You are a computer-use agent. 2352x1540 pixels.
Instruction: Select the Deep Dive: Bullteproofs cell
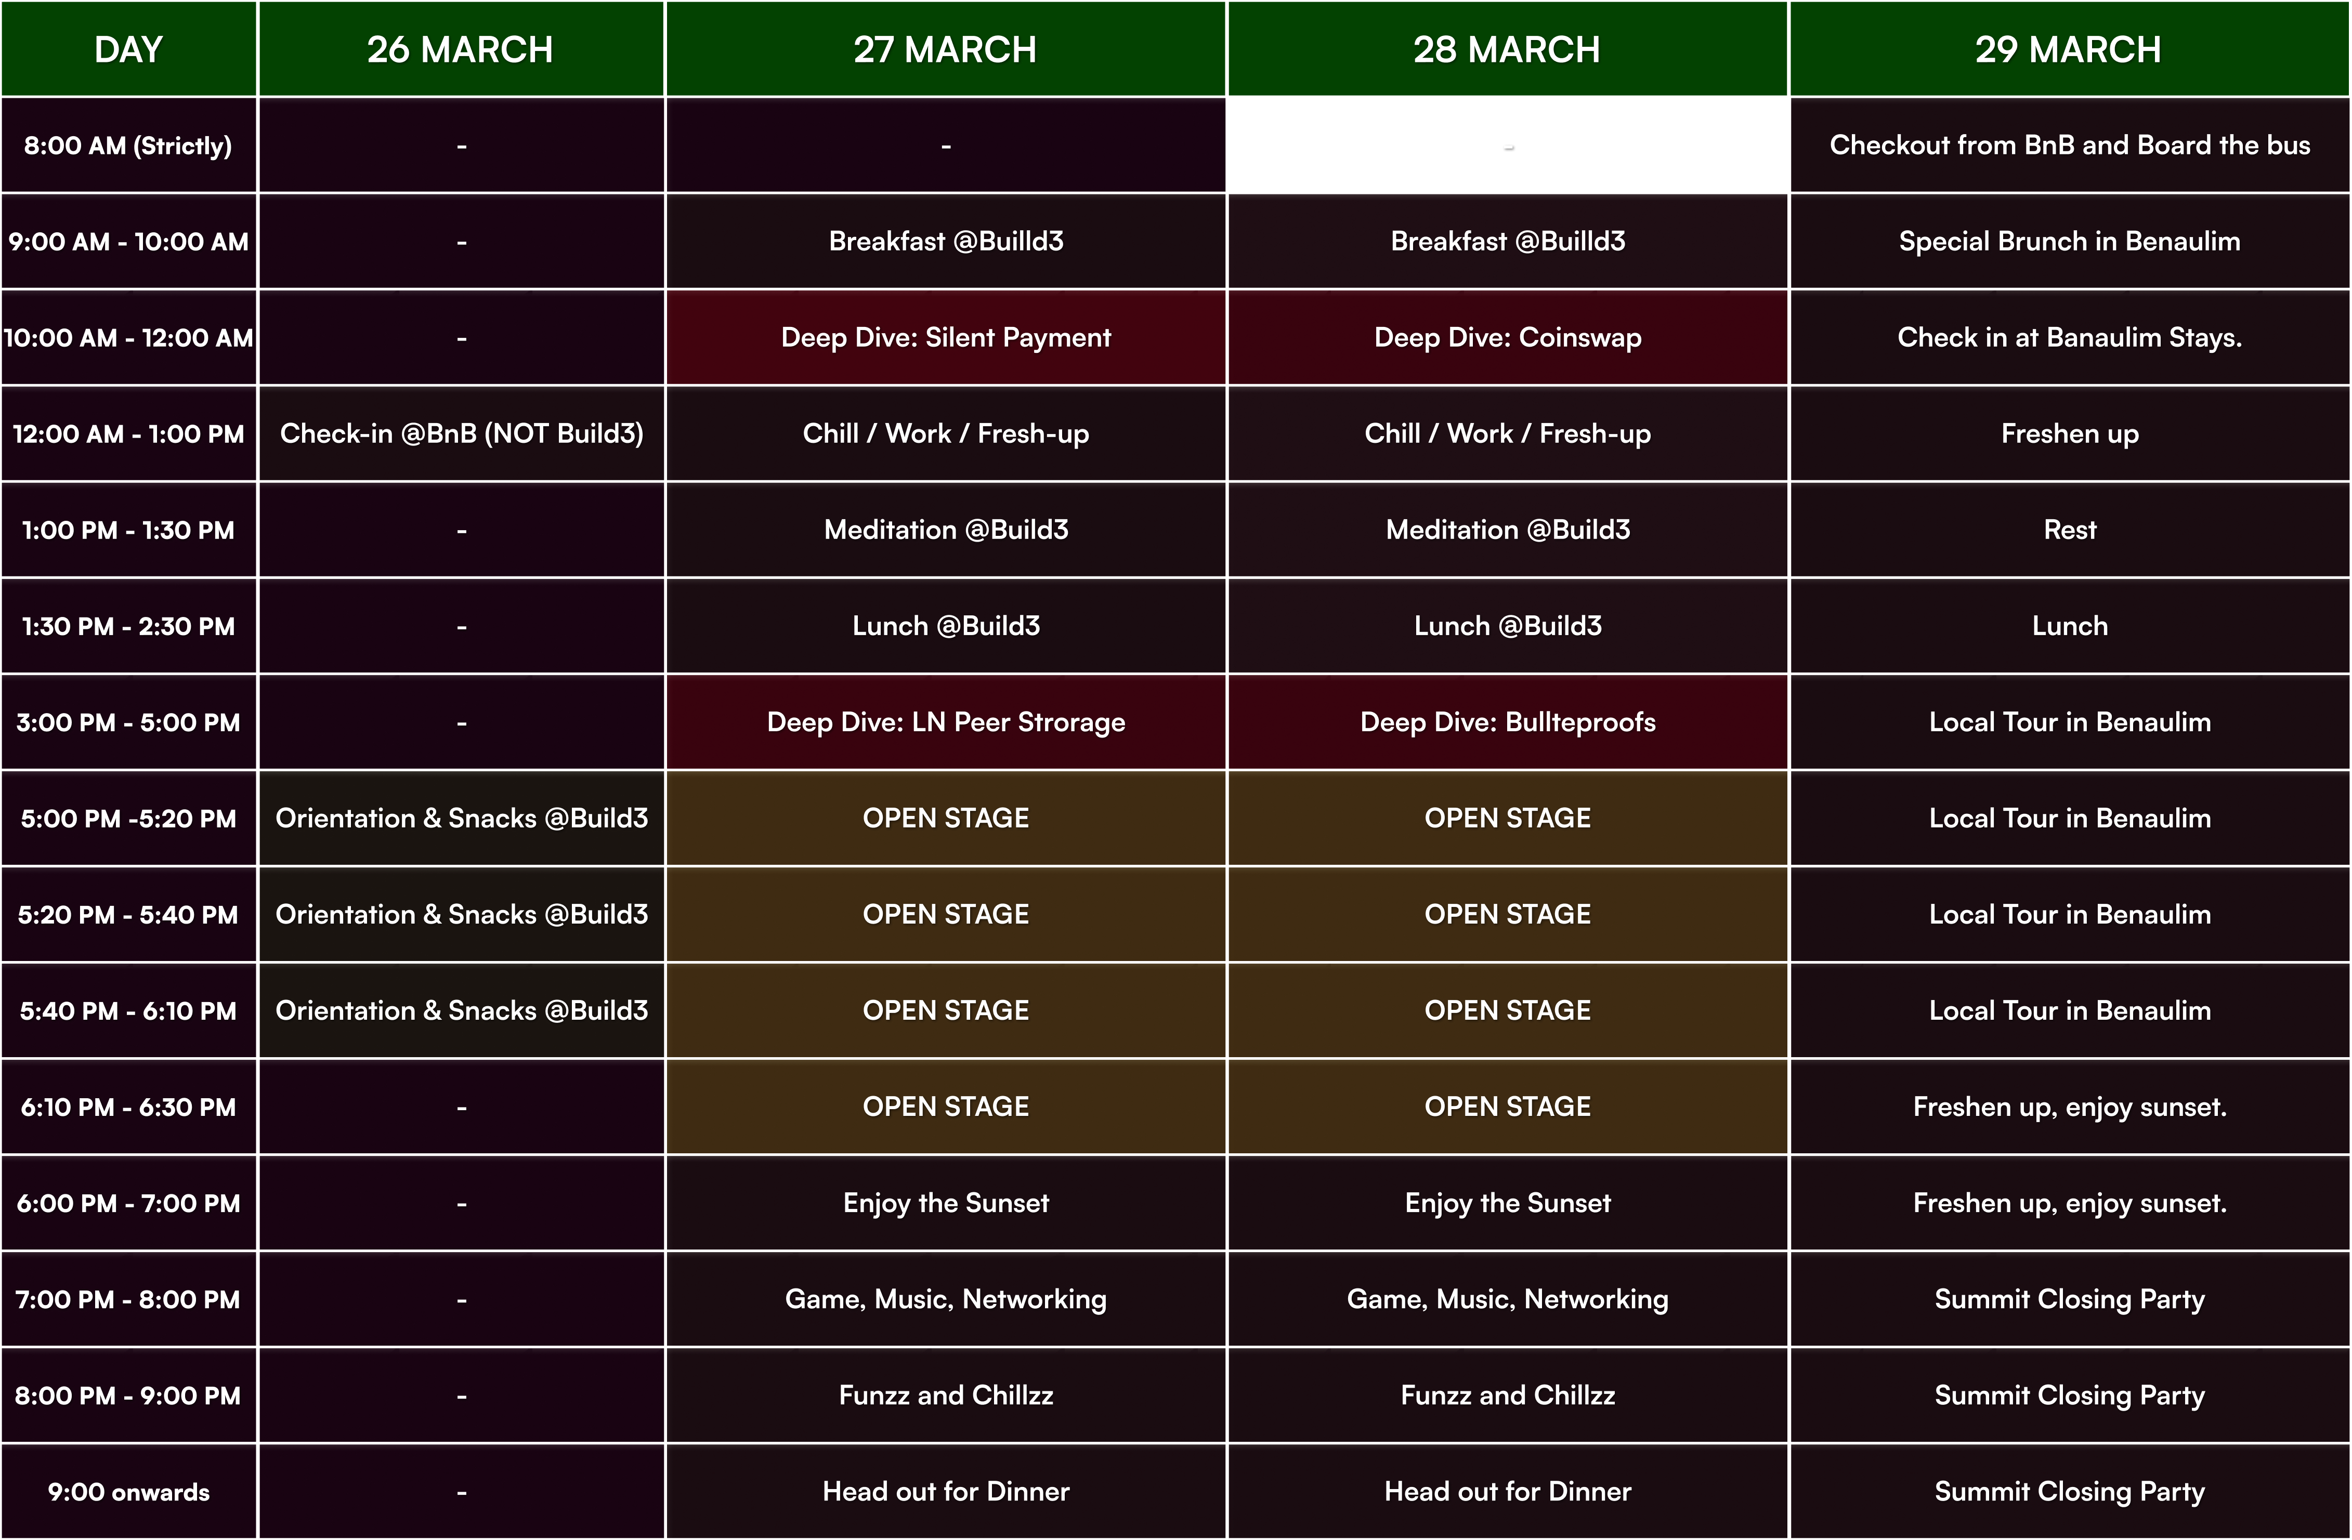pos(1507,722)
